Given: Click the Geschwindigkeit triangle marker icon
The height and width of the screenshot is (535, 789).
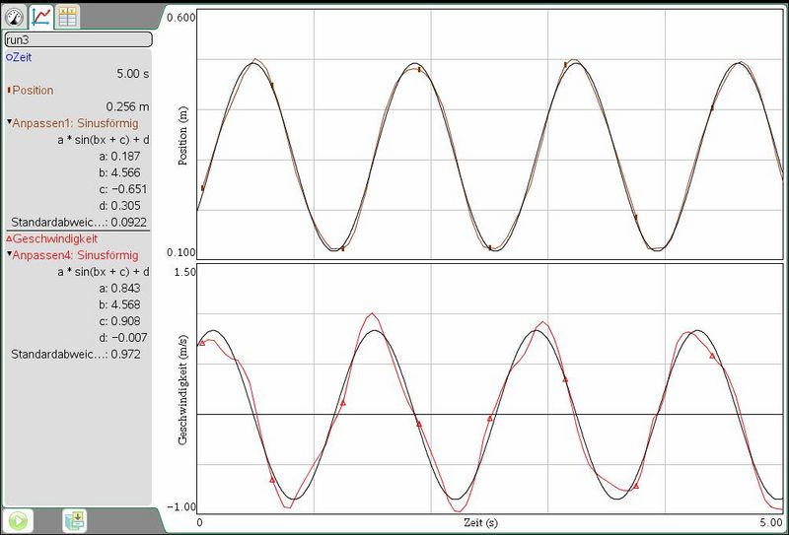Looking at the screenshot, I should [9, 238].
